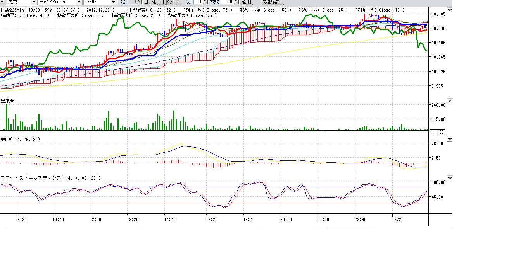Switch chart to 月 (monthly) timeframe
This screenshot has height=269, width=521.
click(x=162, y=2)
